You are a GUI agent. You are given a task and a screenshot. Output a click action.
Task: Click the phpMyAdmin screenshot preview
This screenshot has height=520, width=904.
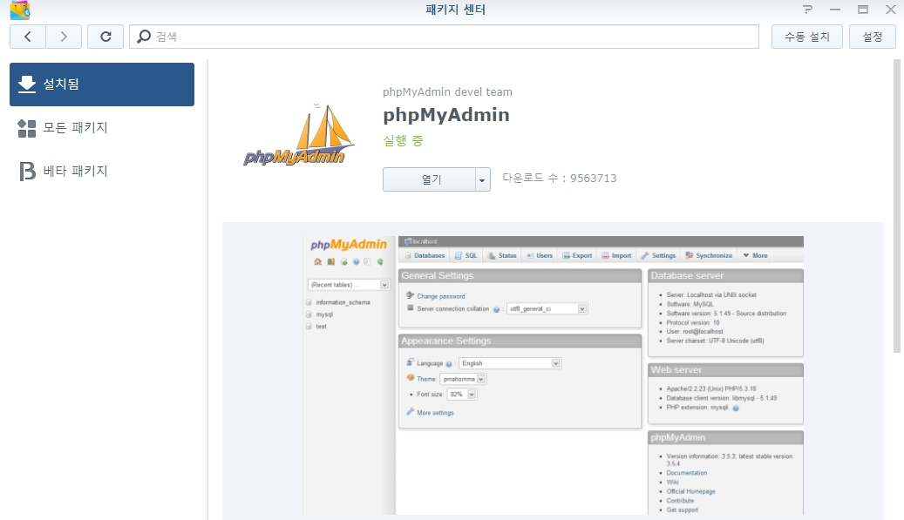[x=553, y=375]
